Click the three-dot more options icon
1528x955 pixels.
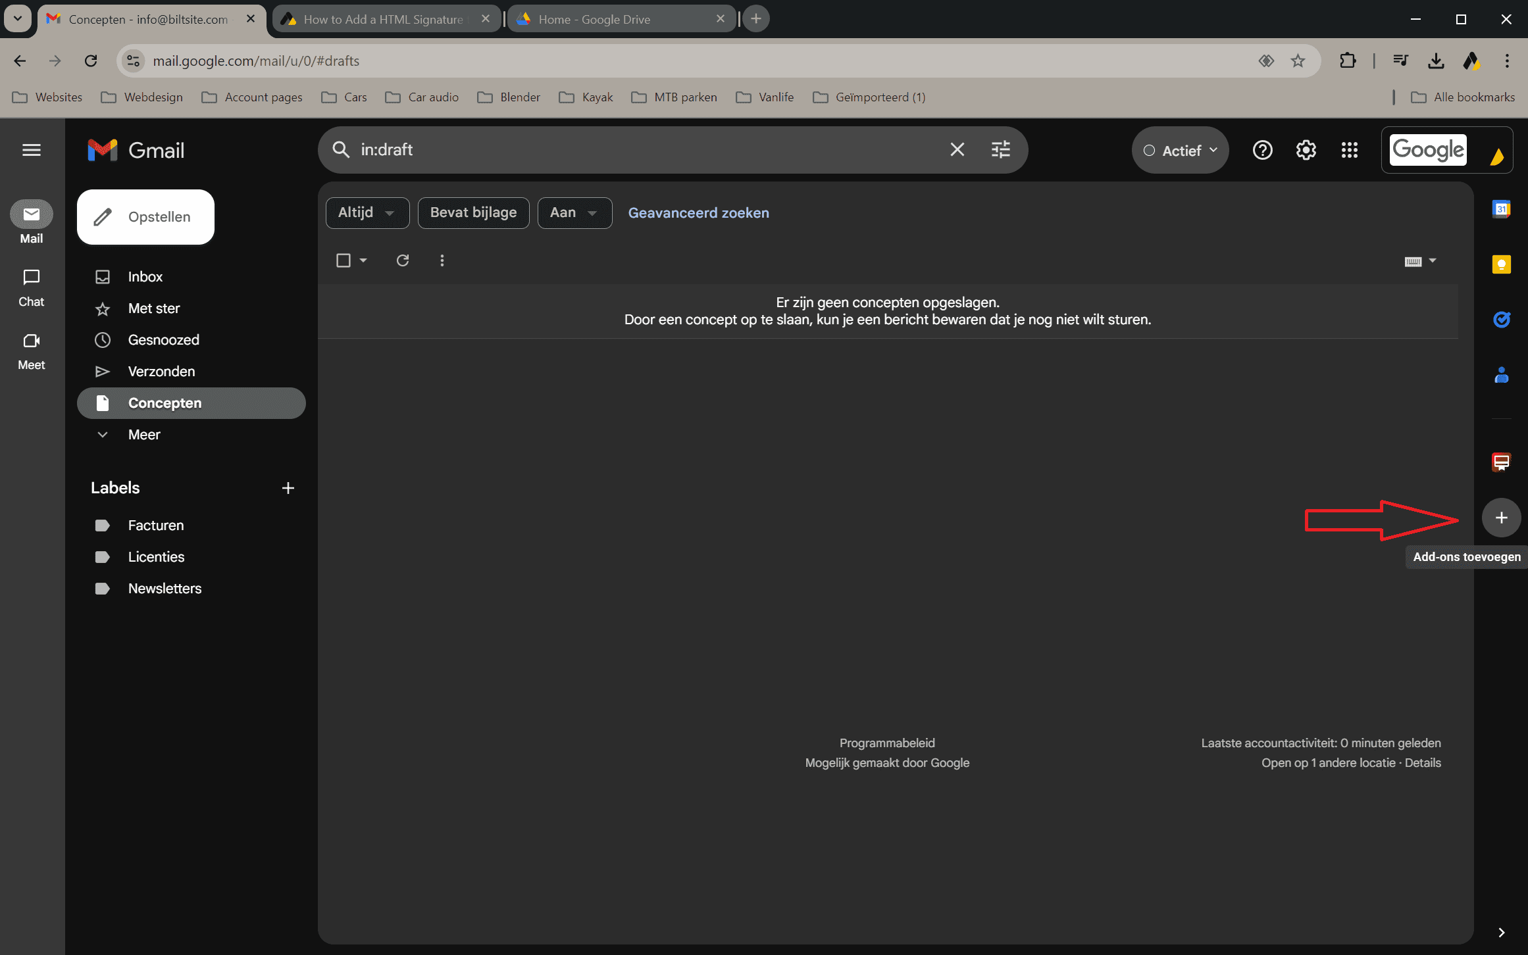443,260
